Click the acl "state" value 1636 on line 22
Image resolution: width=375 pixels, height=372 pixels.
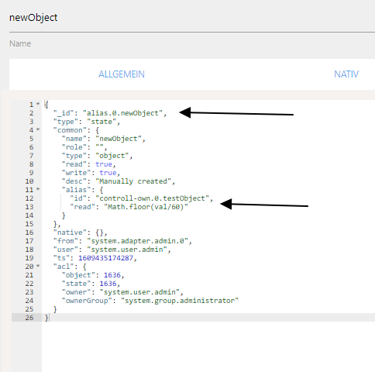click(108, 284)
